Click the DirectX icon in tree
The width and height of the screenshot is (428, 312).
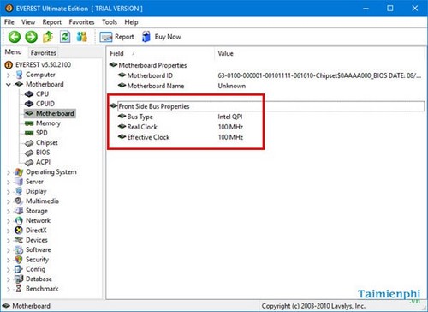tap(19, 231)
